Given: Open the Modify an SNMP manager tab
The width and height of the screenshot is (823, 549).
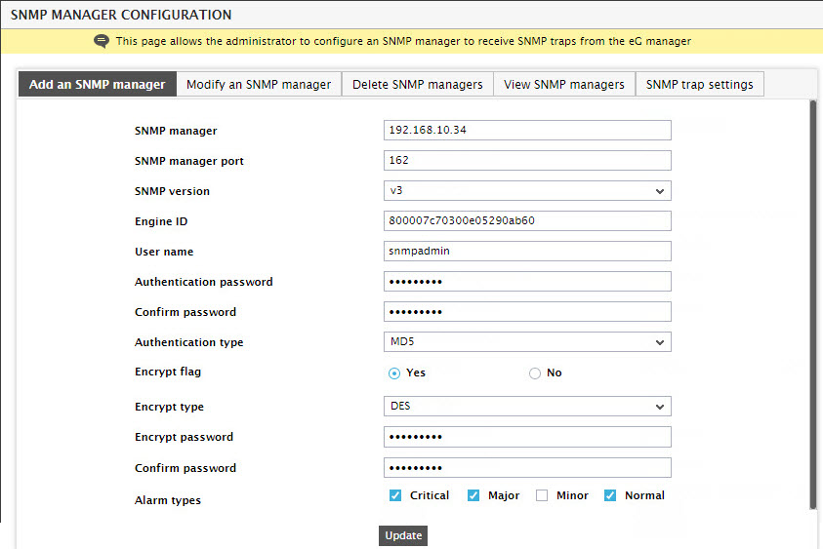Looking at the screenshot, I should point(259,85).
